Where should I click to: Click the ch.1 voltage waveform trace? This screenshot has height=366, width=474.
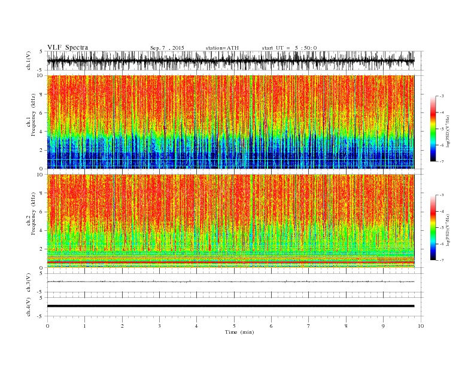pyautogui.click(x=230, y=60)
